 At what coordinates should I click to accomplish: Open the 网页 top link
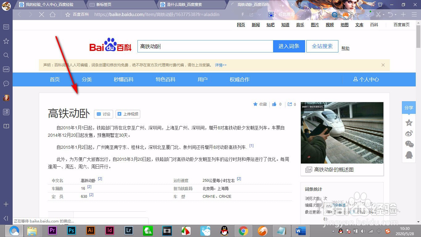click(x=241, y=25)
